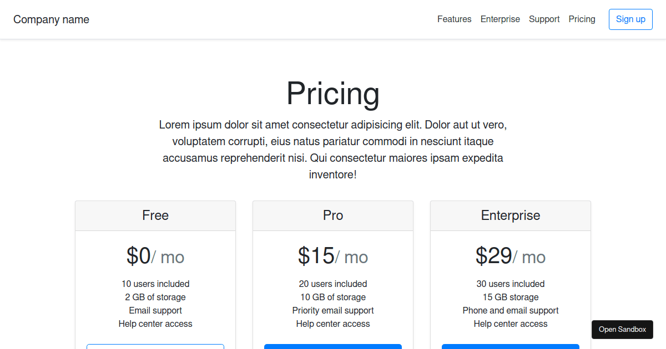The height and width of the screenshot is (349, 666).
Task: Click the large Pricing page heading
Action: (x=333, y=93)
